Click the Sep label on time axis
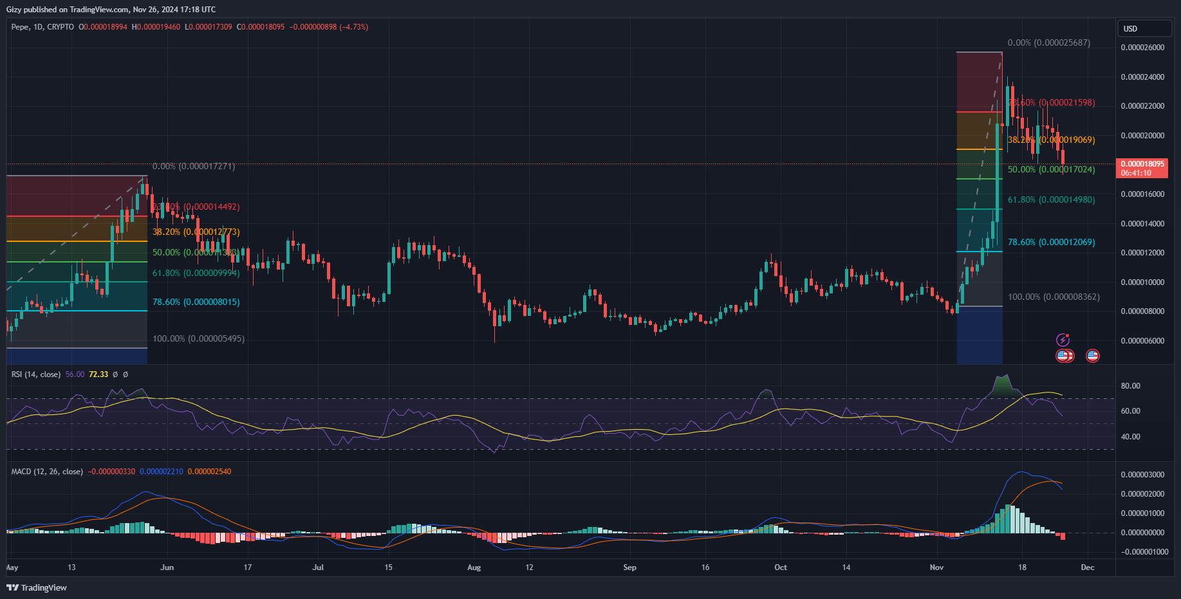Screen dimensions: 1181x599 tap(630, 567)
